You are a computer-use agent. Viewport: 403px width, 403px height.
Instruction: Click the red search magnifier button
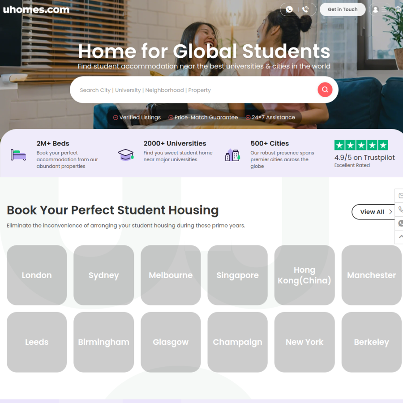click(x=325, y=90)
